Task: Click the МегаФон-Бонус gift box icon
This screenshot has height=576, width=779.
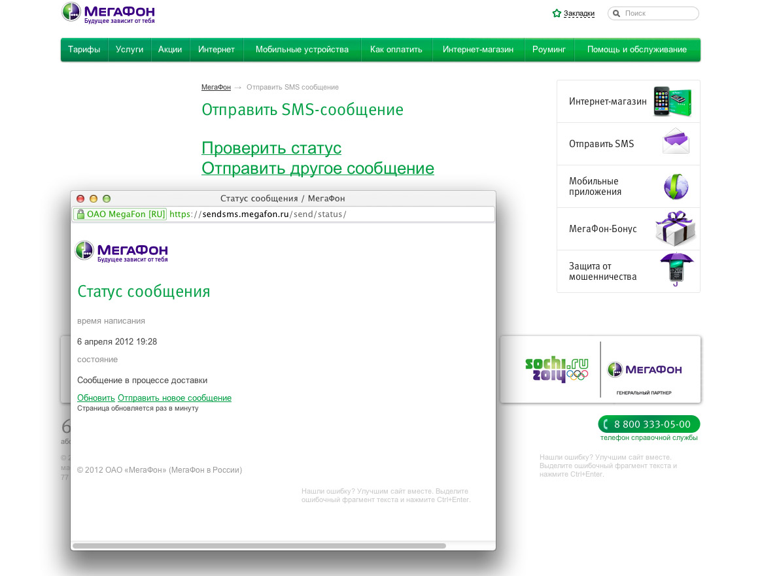Action: [675, 228]
